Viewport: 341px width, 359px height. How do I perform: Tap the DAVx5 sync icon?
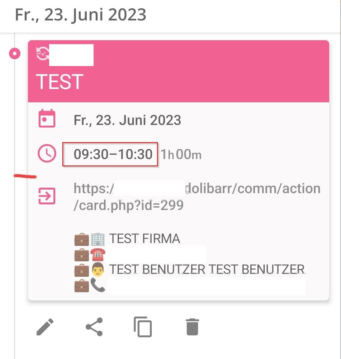42,53
